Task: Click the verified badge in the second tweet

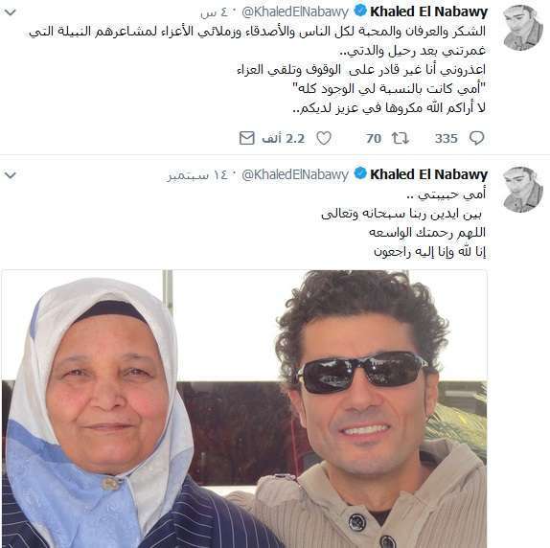Action: (360, 173)
